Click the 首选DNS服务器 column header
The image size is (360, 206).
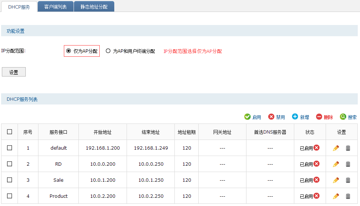(x=270, y=132)
